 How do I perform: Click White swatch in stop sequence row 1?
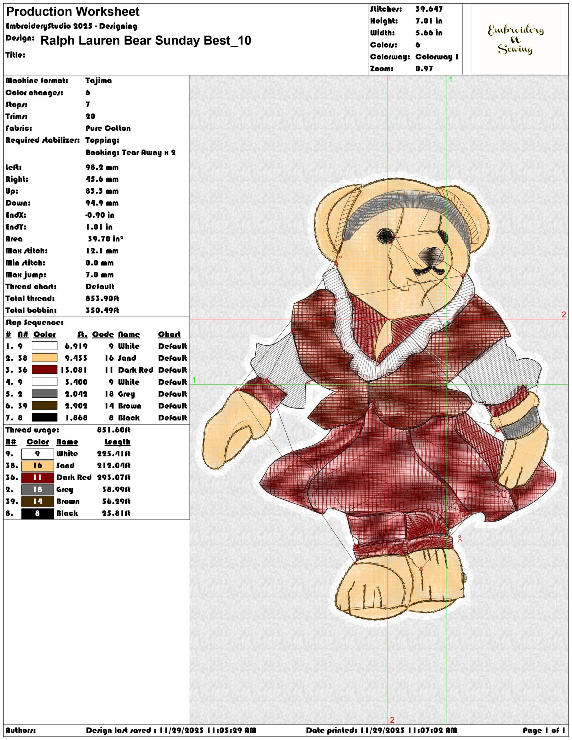point(45,346)
